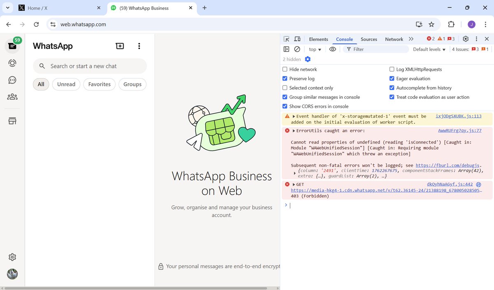Expand the x-storagemutated-1 warning message
Viewport: 494px width, 290px height.
point(294,116)
